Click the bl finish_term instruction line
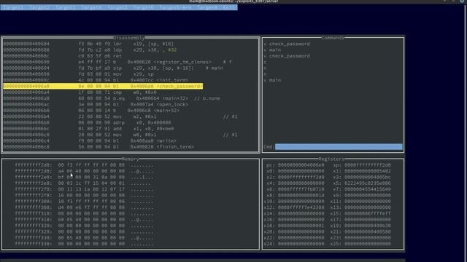This screenshot has width=467, height=262. point(99,147)
